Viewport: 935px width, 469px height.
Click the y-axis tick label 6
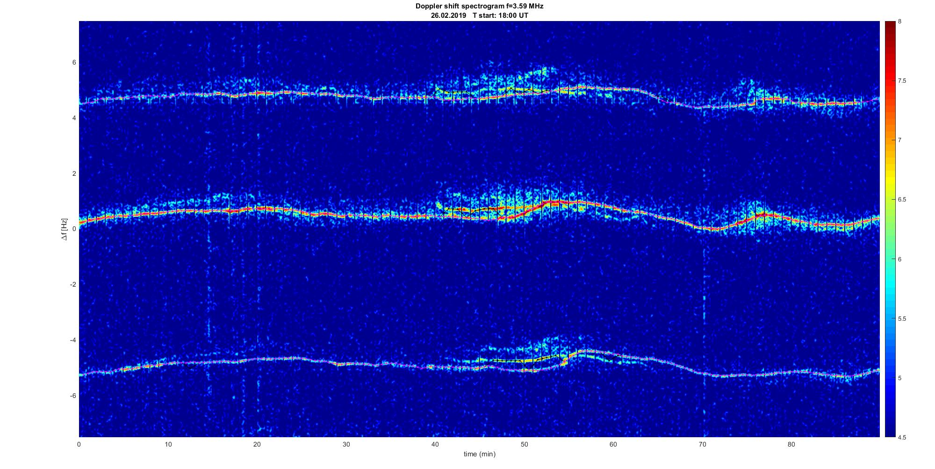(x=74, y=63)
